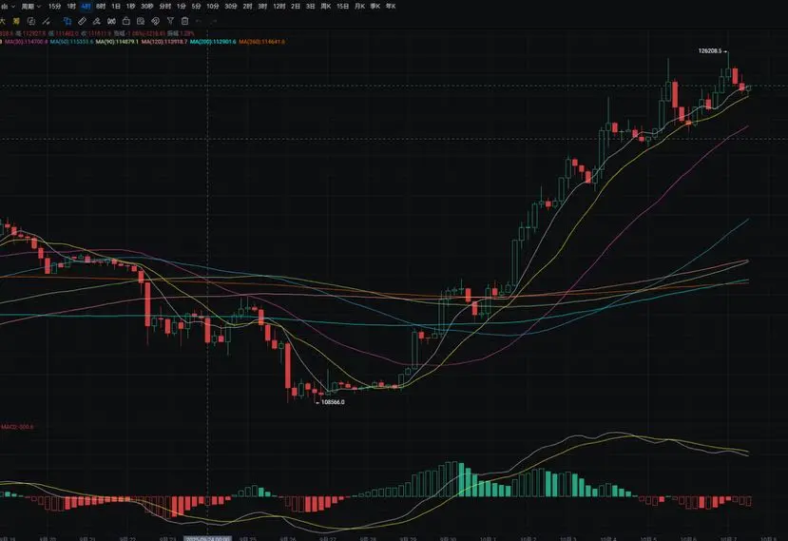Open the 分时 intraday view

pyautogui.click(x=164, y=7)
